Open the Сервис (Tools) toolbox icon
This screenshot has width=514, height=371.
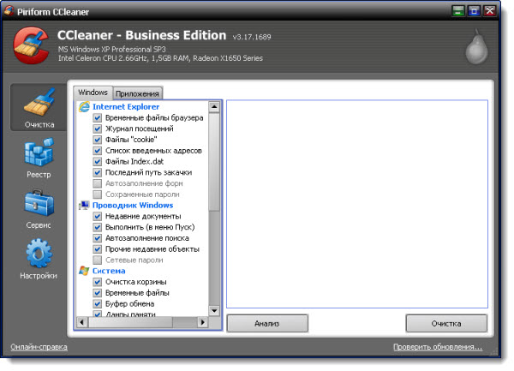click(39, 207)
